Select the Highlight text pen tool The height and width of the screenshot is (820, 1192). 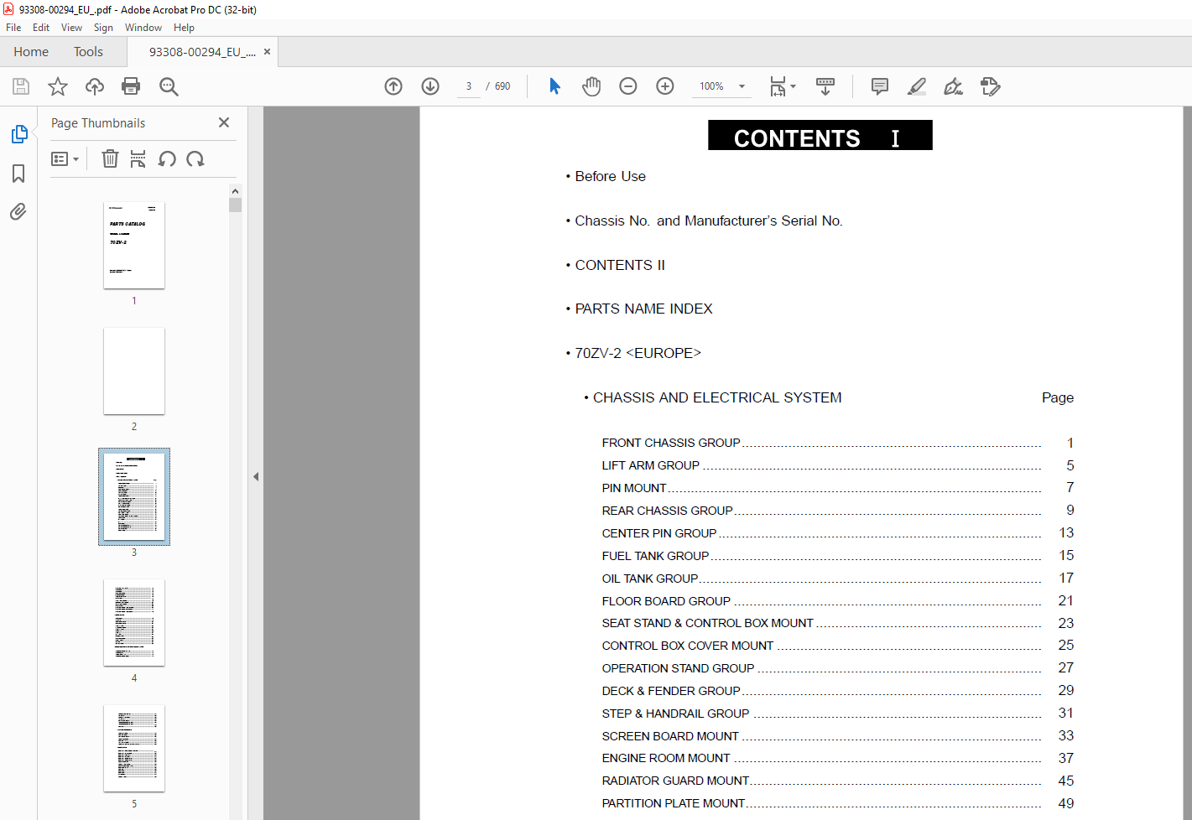[917, 86]
